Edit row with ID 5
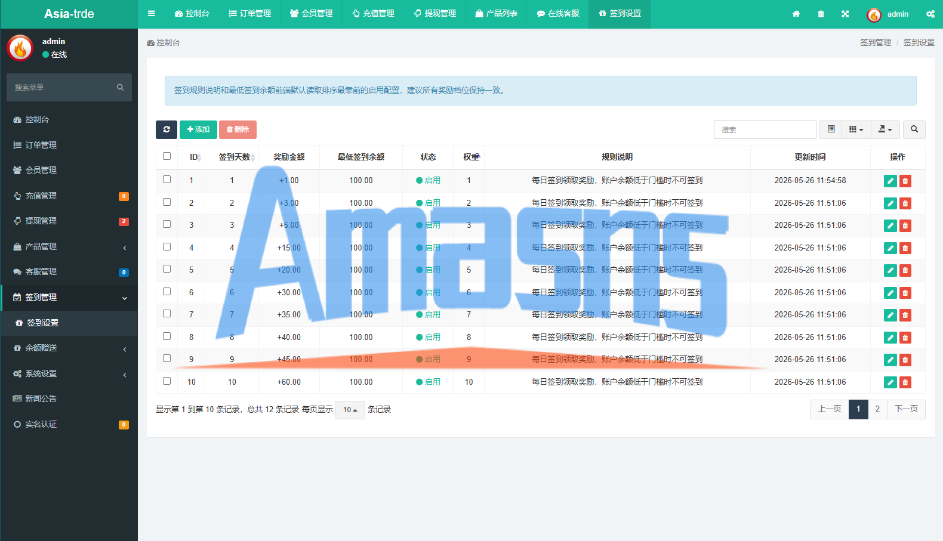This screenshot has height=541, width=943. tap(890, 270)
